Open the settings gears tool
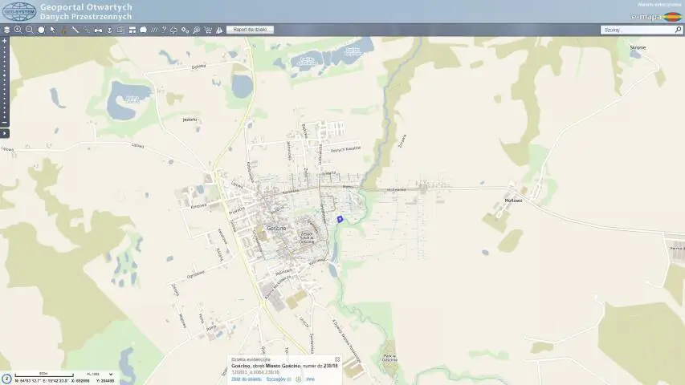685x385 pixels. coord(185,30)
